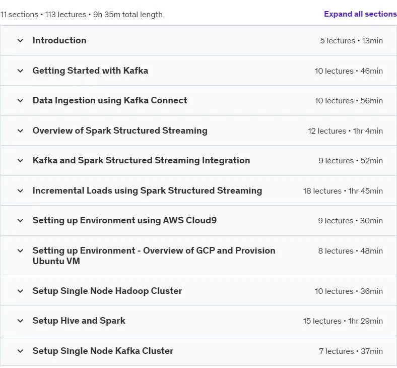
Task: Click '9 lectures • 52min' text
Action: (x=351, y=161)
